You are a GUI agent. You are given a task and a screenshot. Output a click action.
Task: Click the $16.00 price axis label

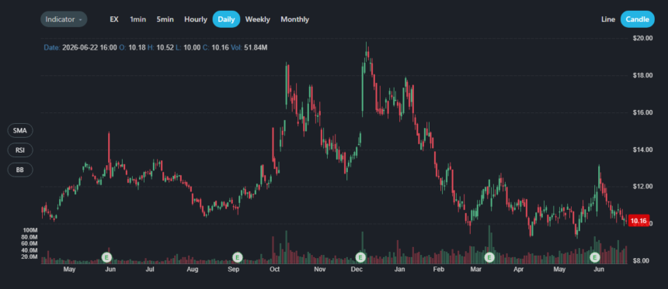tap(643, 112)
